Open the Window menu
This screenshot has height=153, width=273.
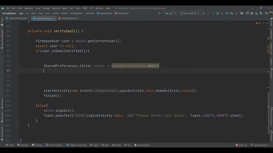tap(99, 8)
